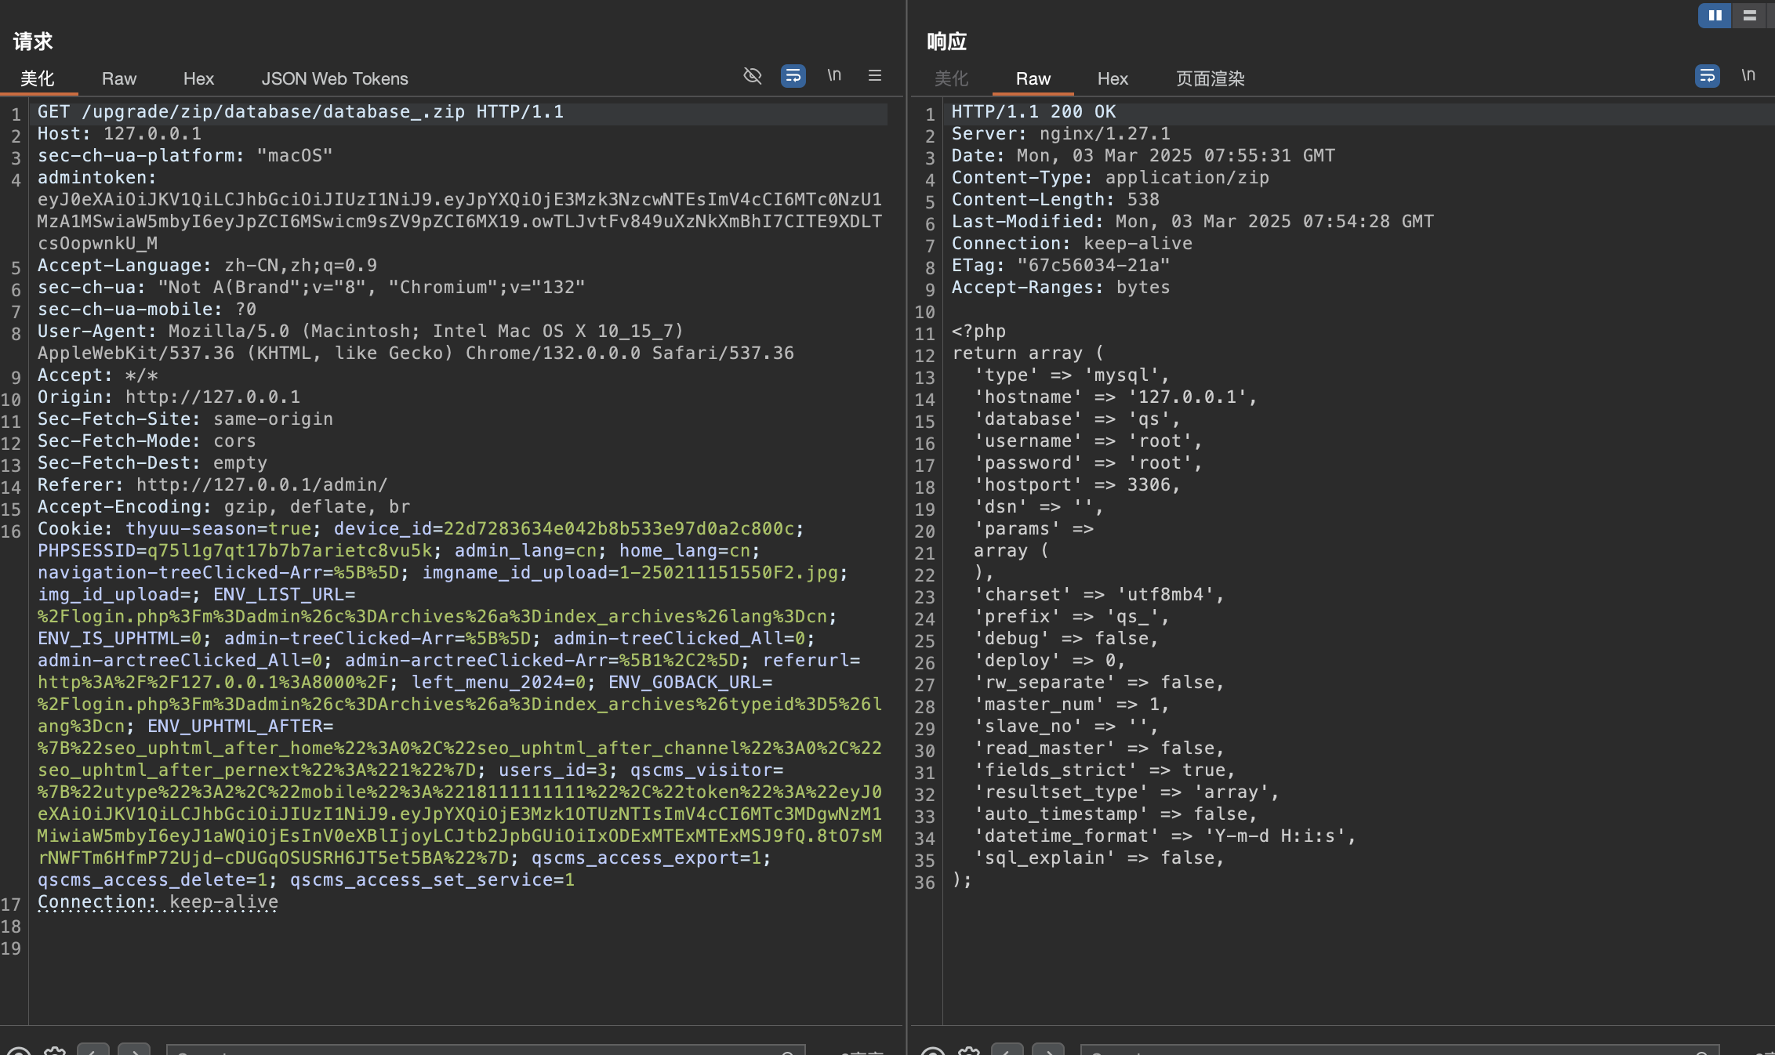Click the admintoken header name
1775x1055 pixels.
click(x=97, y=178)
